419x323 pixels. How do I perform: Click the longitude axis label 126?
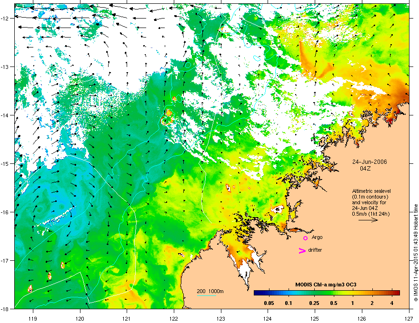362,318
